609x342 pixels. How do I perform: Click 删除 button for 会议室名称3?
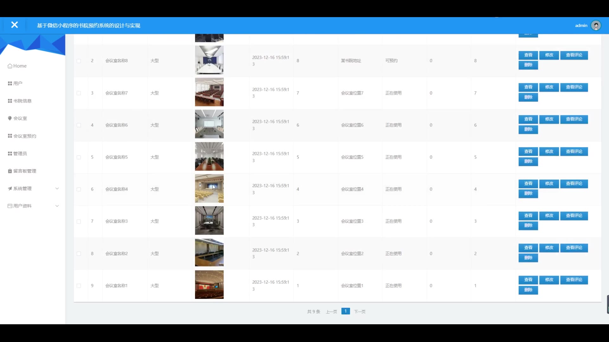pos(528,225)
